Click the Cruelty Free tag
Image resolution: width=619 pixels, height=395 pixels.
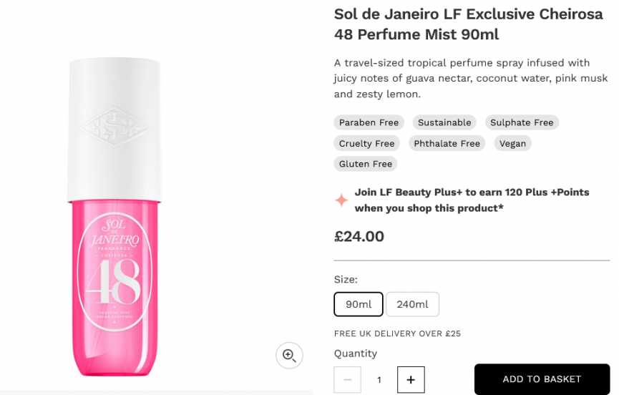click(x=366, y=143)
